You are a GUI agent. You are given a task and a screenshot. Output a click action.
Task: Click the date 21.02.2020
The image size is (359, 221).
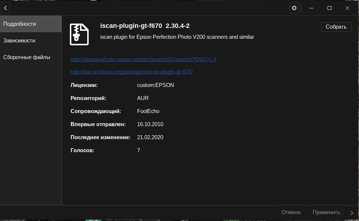click(150, 137)
